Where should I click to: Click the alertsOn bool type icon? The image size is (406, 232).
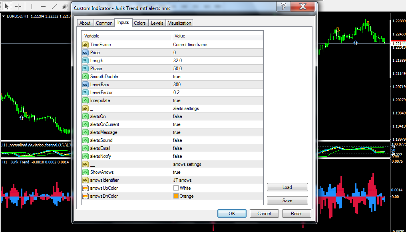85,116
